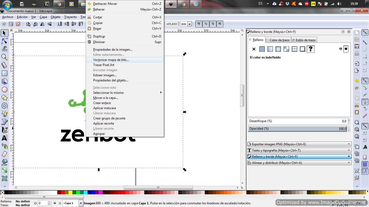Choose Vectorizar mapa de bits menu entry
Screen dimensions: 369x207
(125, 60)
